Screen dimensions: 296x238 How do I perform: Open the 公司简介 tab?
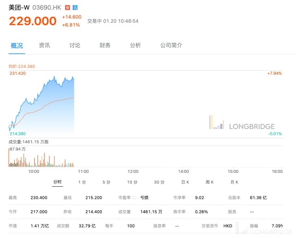(171, 45)
